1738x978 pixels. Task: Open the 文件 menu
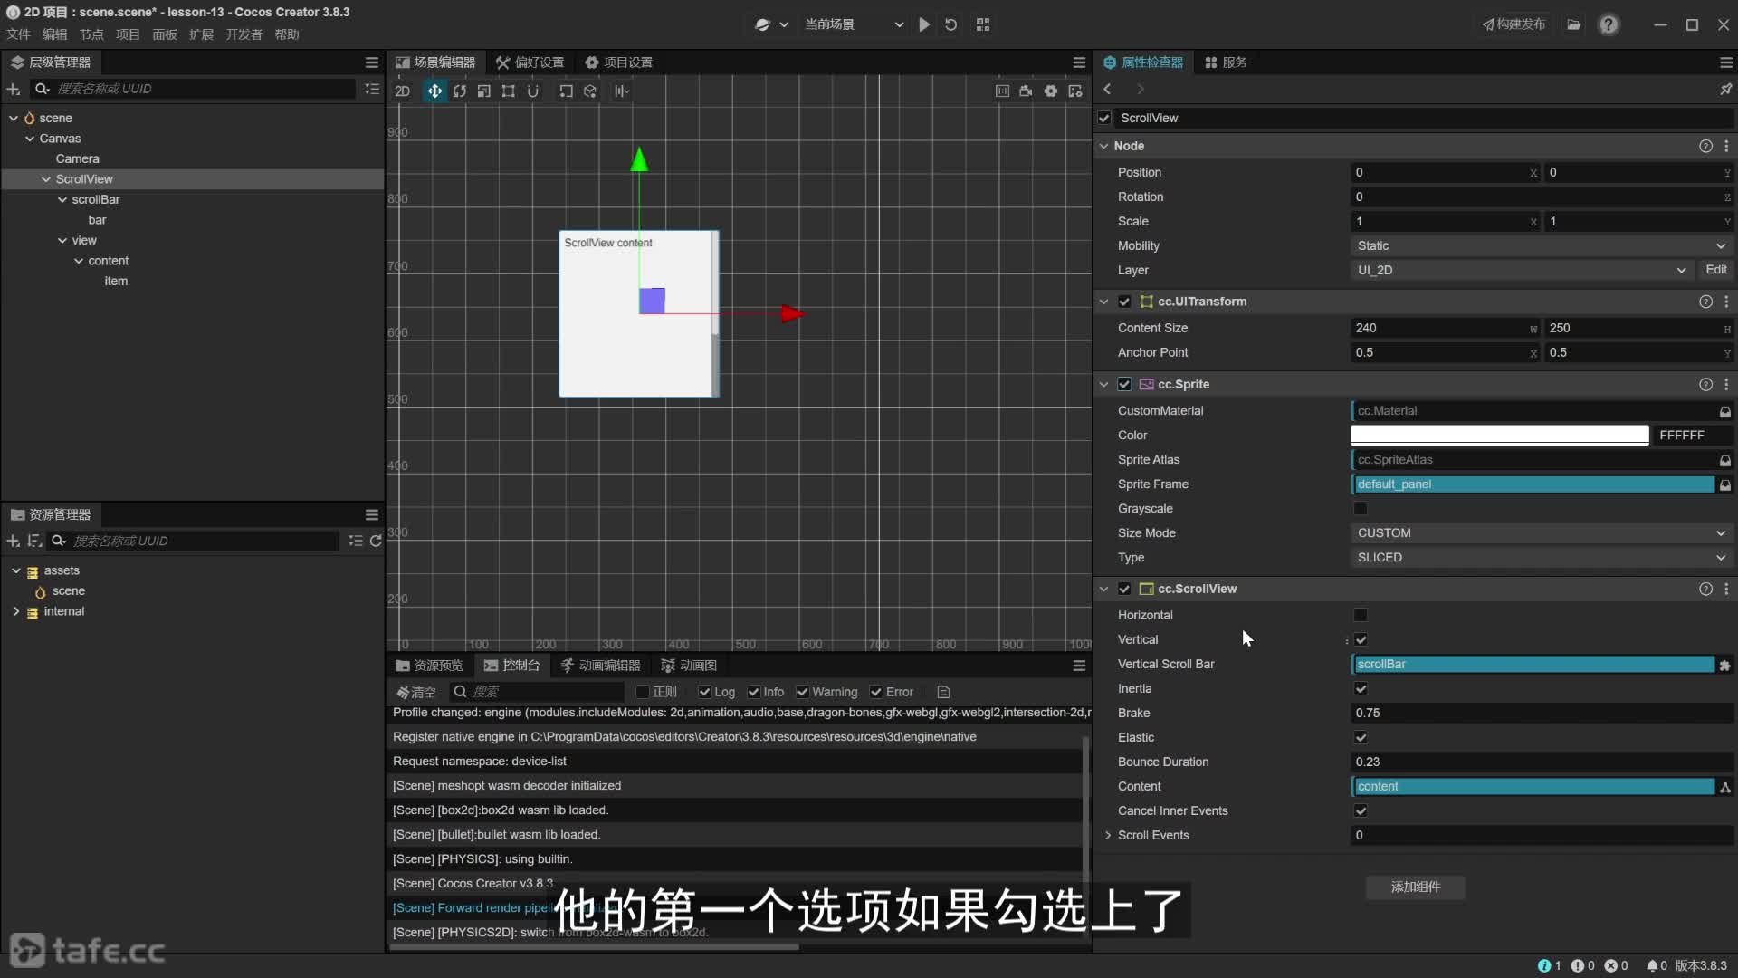(18, 34)
